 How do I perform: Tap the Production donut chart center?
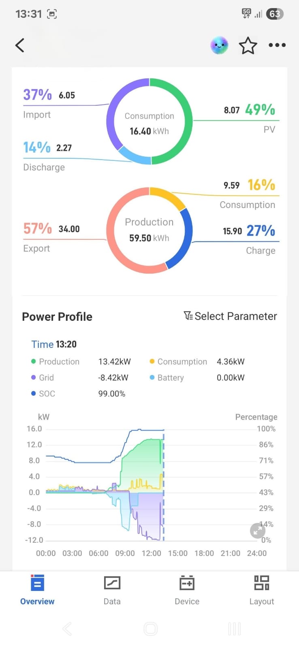[149, 230]
